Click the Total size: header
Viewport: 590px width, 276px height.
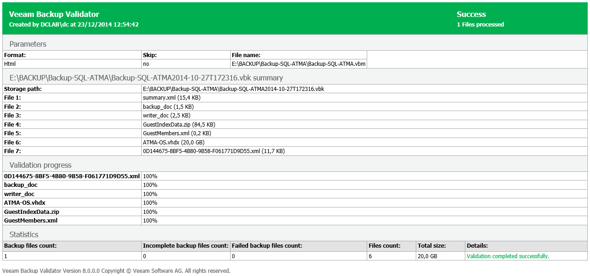pyautogui.click(x=432, y=245)
